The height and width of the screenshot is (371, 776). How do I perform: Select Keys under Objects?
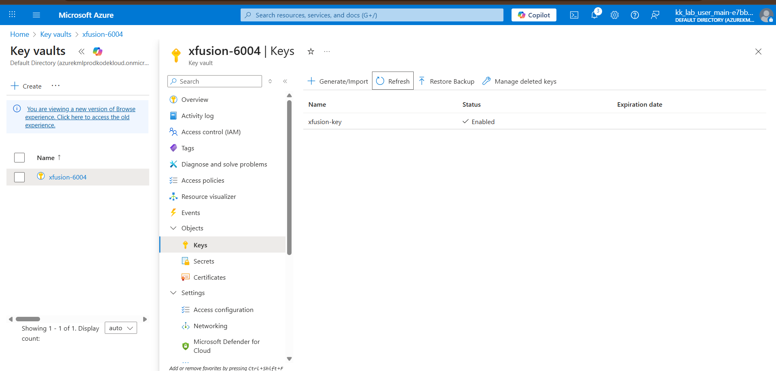click(x=222, y=245)
